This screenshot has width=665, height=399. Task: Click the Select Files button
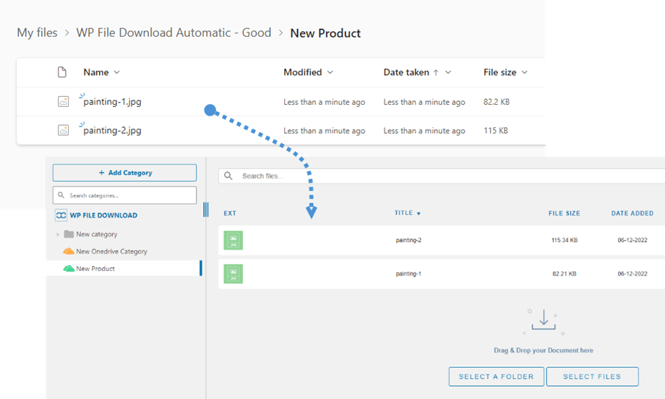[x=592, y=377]
